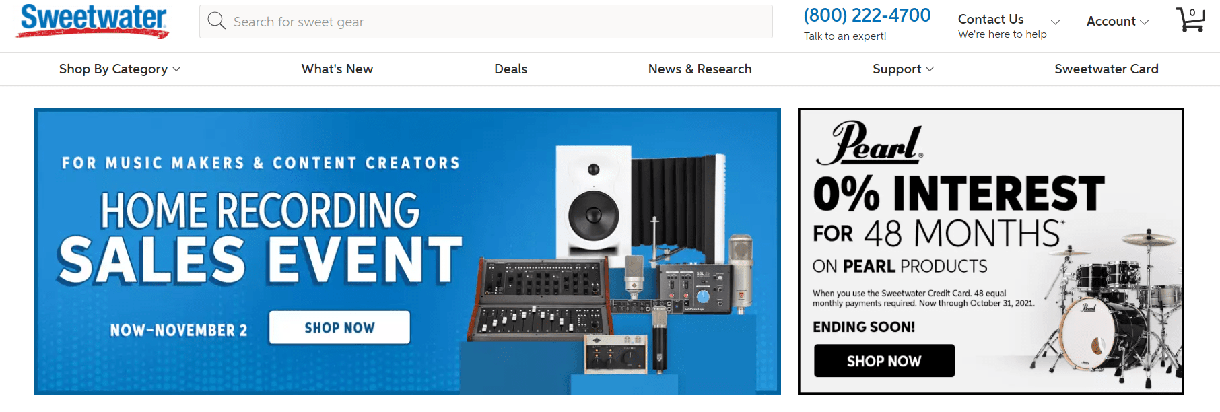
Task: Click the Ending Soon! text
Action: click(x=864, y=327)
